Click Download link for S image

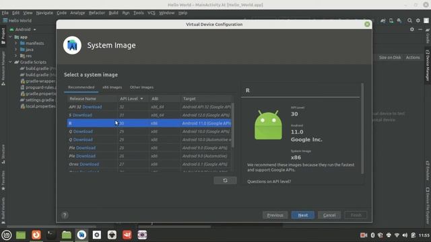pyautogui.click(x=82, y=115)
